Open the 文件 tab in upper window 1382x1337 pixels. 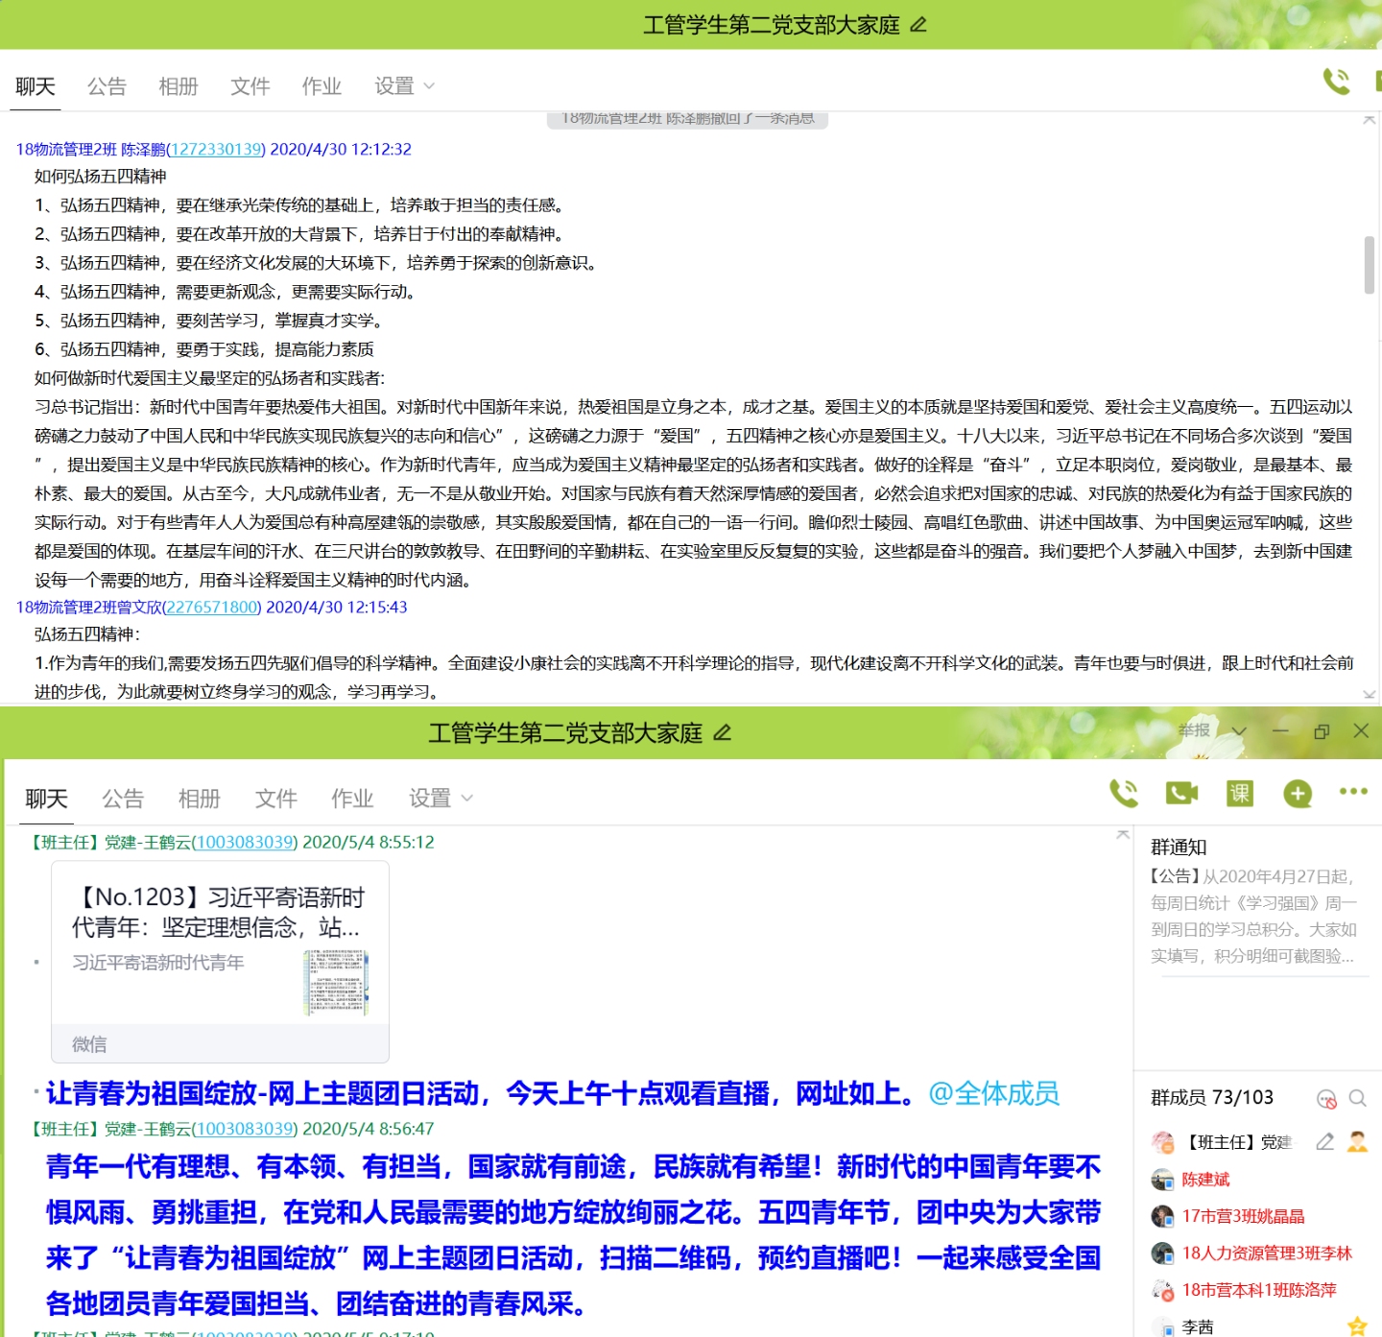coord(250,86)
